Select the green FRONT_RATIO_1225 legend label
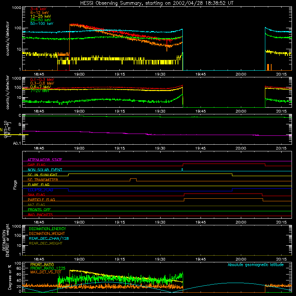The image size is (296, 296). click(48, 268)
